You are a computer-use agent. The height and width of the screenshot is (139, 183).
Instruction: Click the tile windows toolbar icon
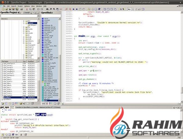pyautogui.click(x=105, y=9)
